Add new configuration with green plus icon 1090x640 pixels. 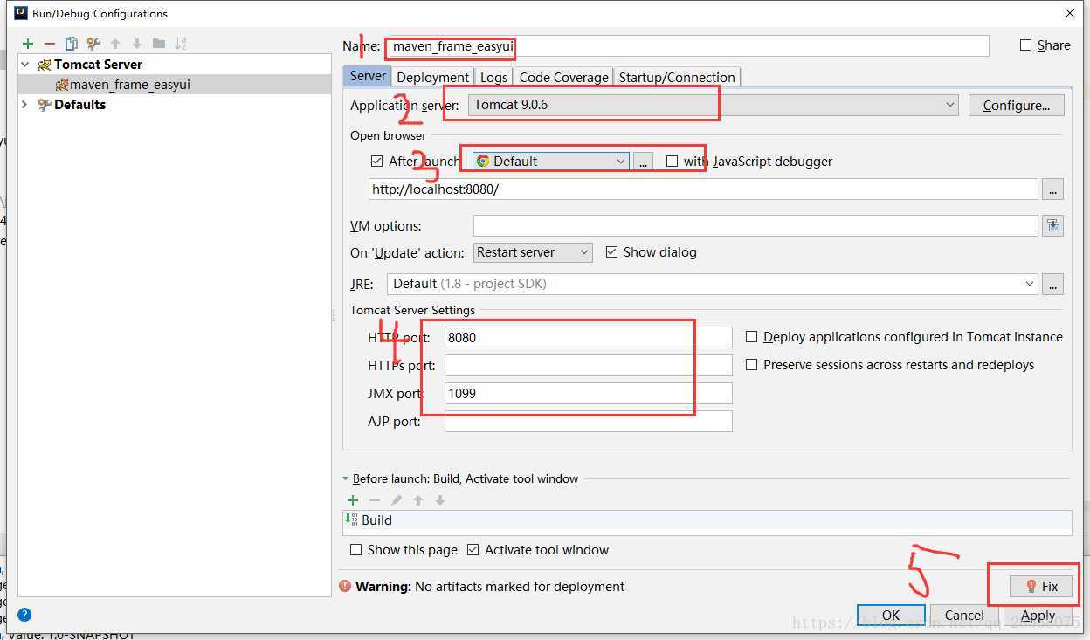coord(28,44)
